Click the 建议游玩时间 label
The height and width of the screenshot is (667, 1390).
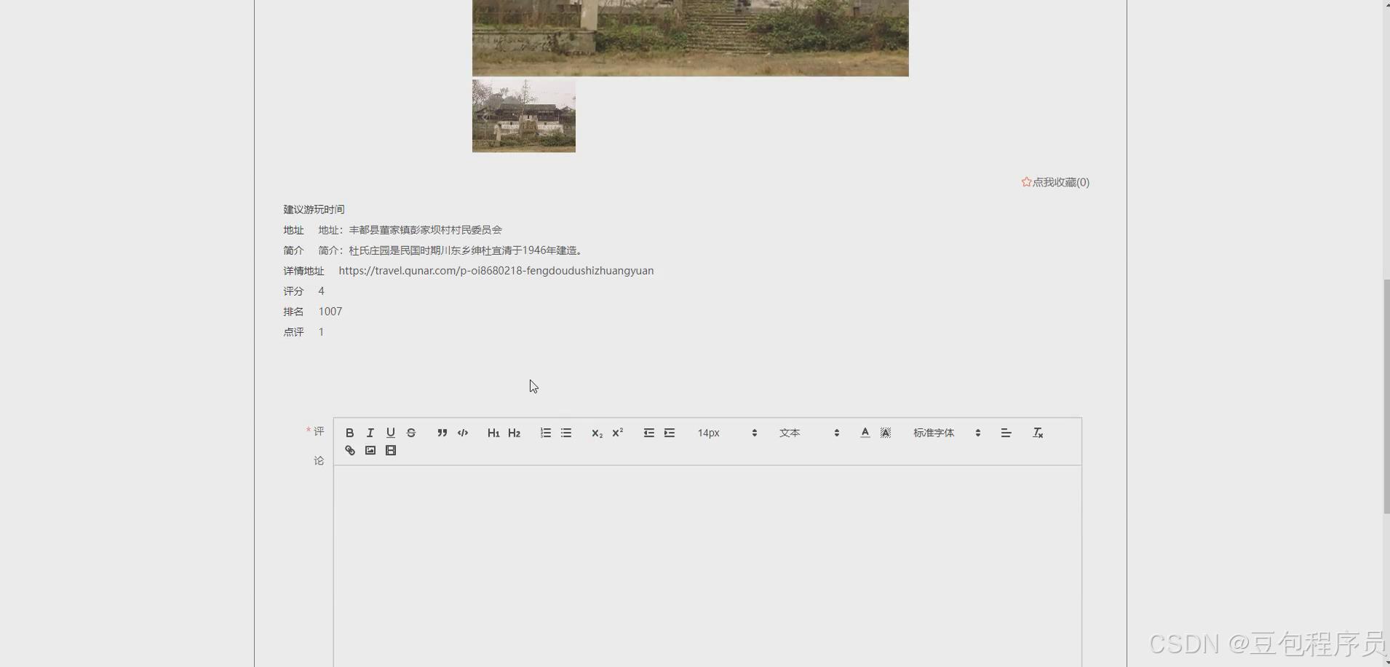coord(314,210)
